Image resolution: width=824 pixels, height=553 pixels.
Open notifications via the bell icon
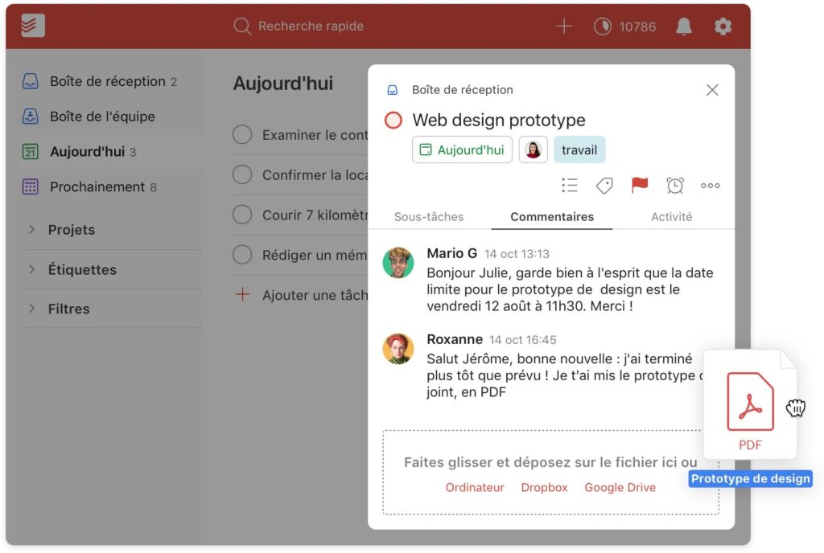tap(683, 26)
